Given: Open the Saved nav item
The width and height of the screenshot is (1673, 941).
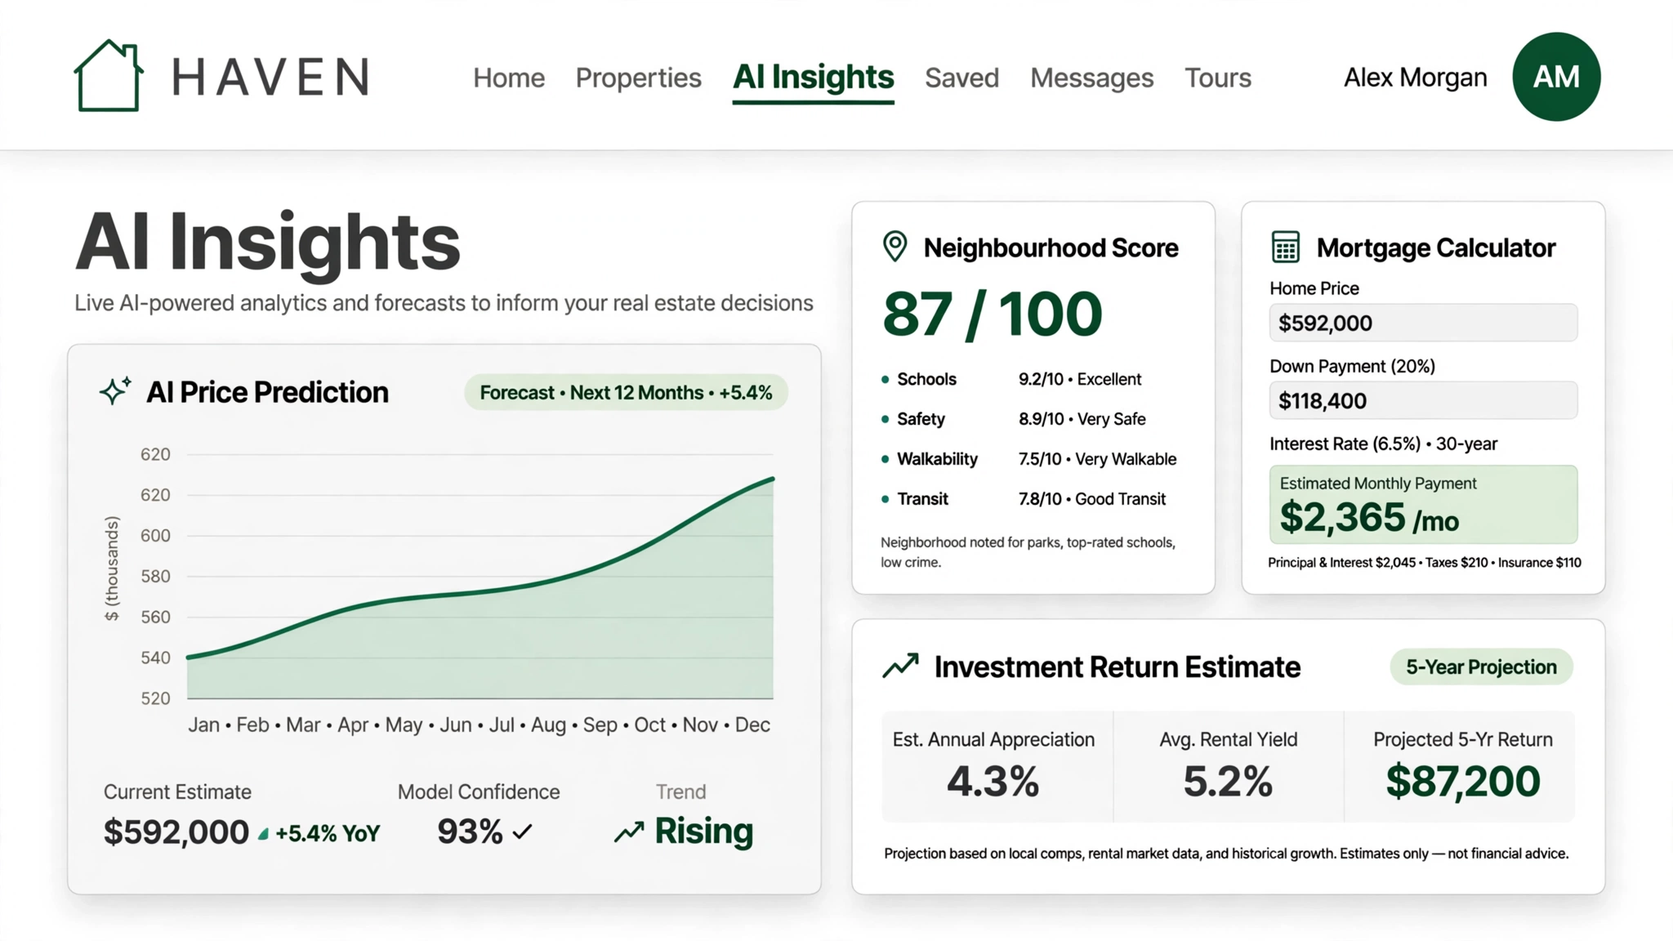Looking at the screenshot, I should 961,78.
